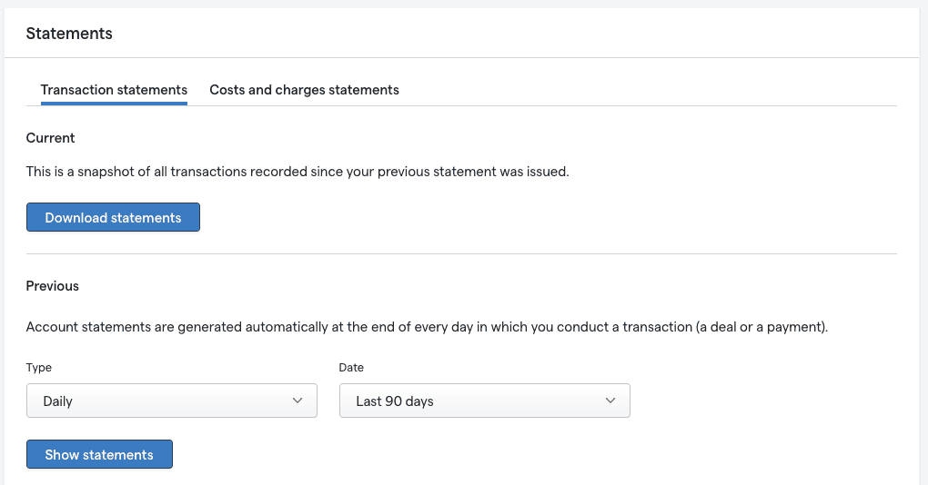The image size is (928, 485).
Task: Click divider line between Current and Previous
Action: point(461,254)
